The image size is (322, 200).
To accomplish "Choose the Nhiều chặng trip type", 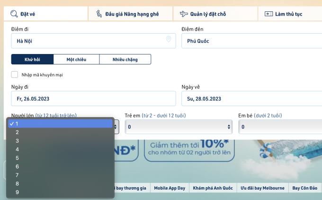I will click(x=125, y=59).
